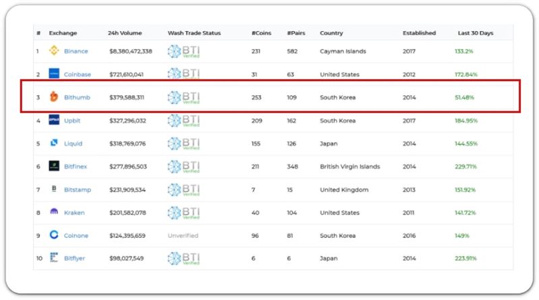
Task: Click the Upbit exchange logo icon
Action: click(54, 119)
